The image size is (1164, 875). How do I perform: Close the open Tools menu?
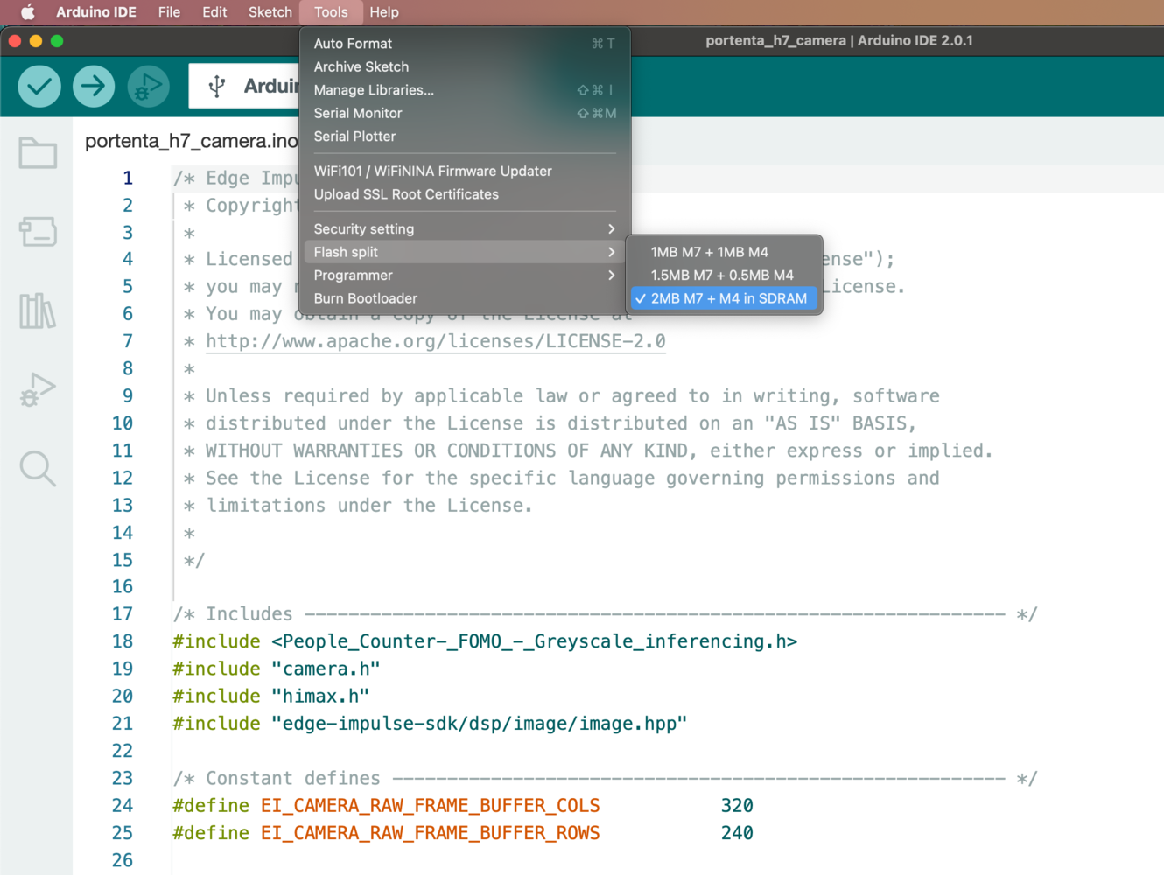(331, 12)
